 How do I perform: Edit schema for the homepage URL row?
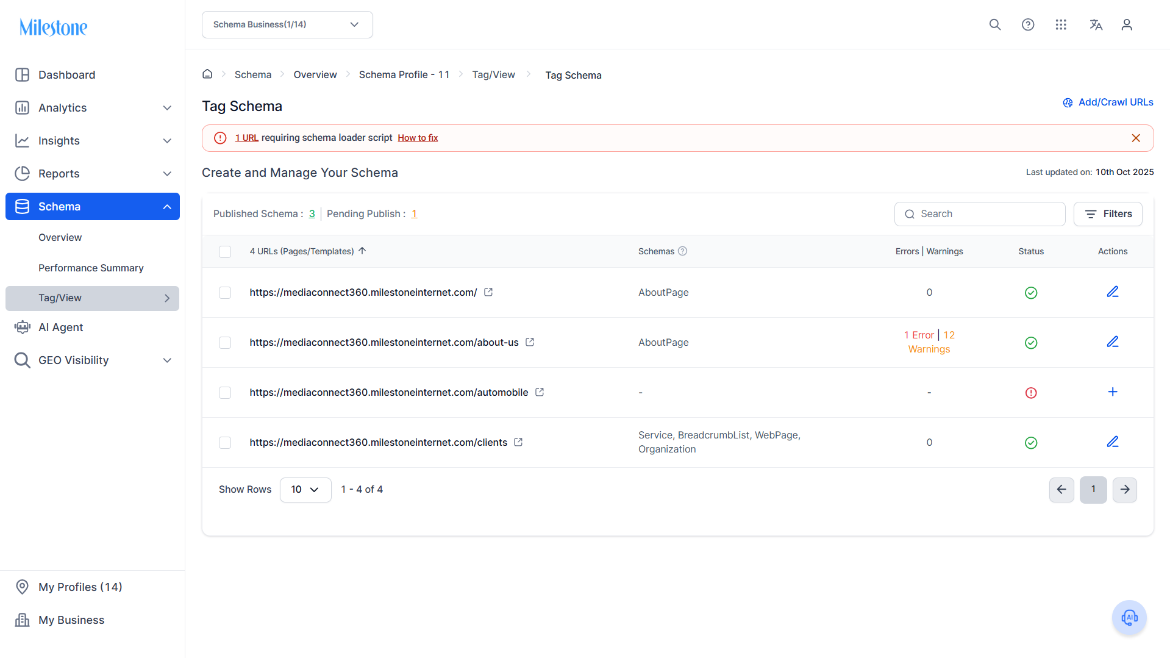(x=1113, y=292)
